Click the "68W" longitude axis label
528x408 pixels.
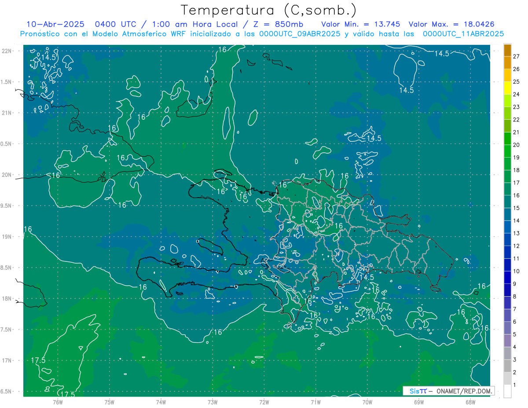point(470,402)
